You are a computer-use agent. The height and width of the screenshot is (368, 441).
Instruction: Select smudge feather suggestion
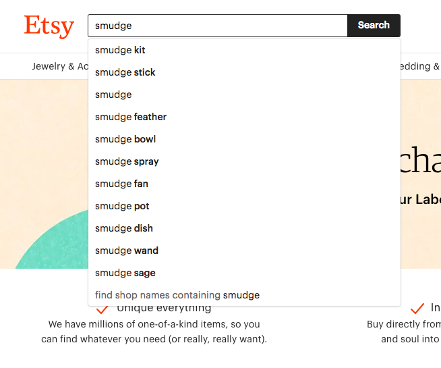click(x=131, y=117)
